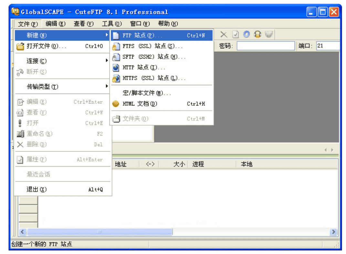Click the 密码 password input field
Viewport: 346px width, 254px height.
tap(266, 46)
